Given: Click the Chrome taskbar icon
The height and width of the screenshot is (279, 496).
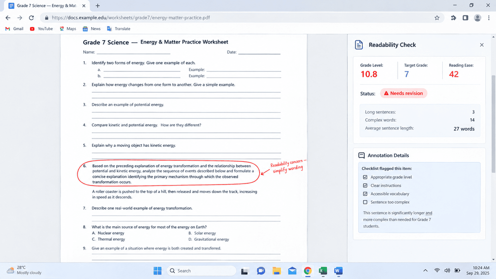Looking at the screenshot, I should tap(308, 271).
